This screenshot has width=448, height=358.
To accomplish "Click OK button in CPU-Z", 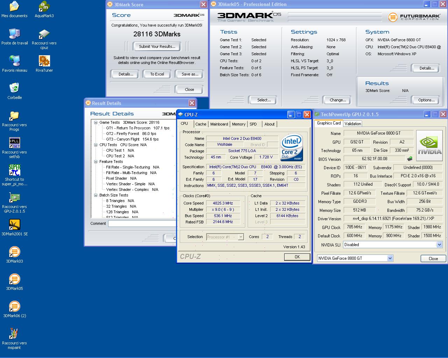I will click(x=297, y=257).
